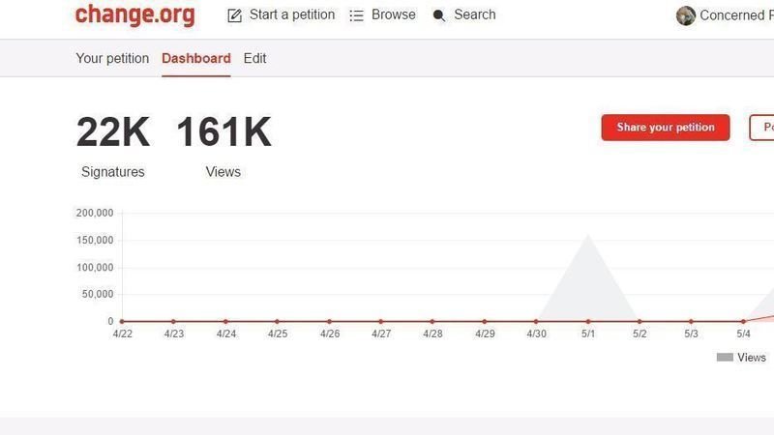774x435 pixels.
Task: Click the Search link text
Action: click(x=475, y=15)
